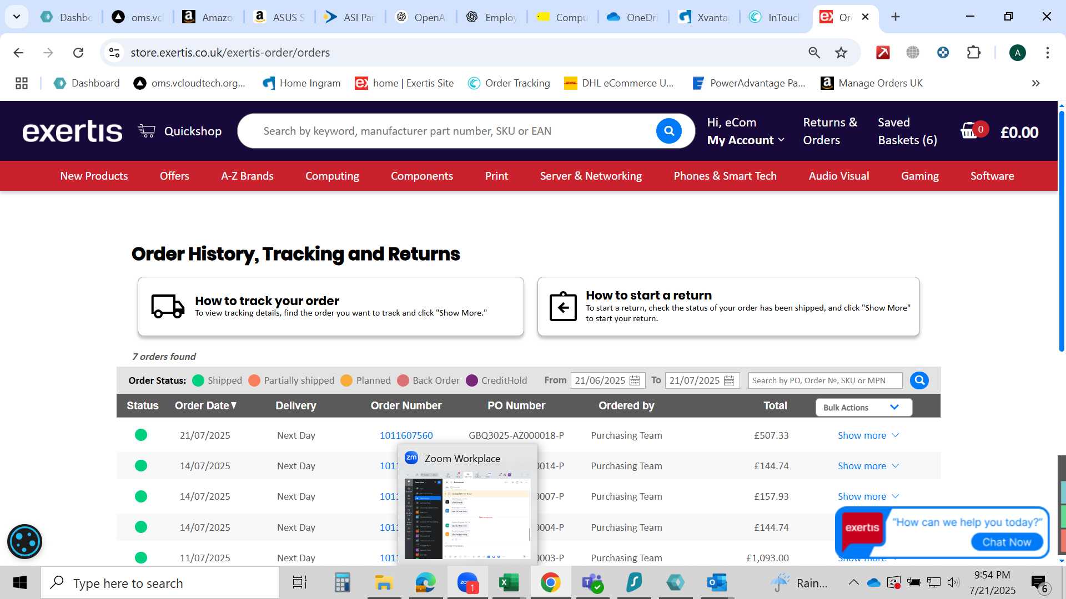1066x599 pixels.
Task: Open Saved Baskets (6)
Action: pos(907,131)
